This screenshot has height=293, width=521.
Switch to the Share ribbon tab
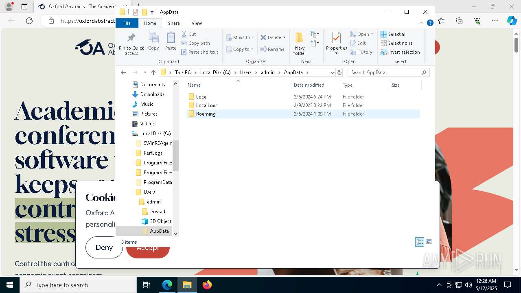pos(174,23)
